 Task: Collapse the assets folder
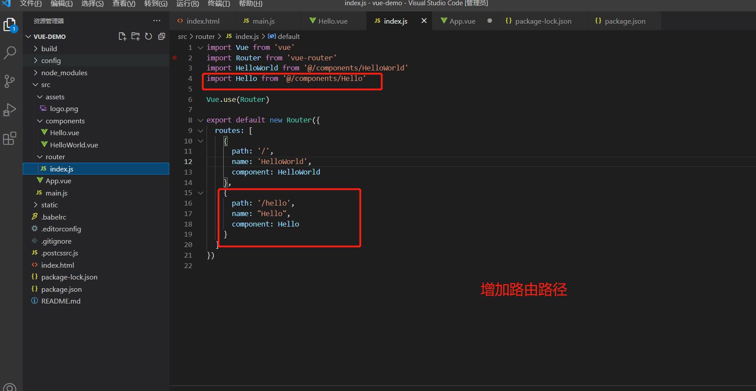[40, 97]
